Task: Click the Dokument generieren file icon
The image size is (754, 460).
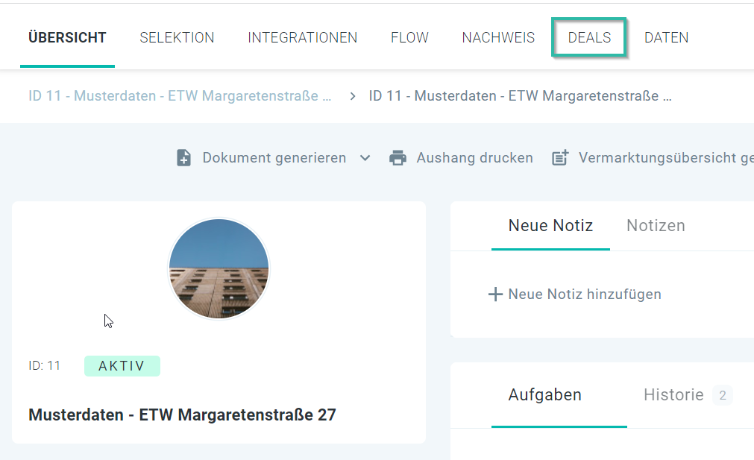Action: [183, 158]
